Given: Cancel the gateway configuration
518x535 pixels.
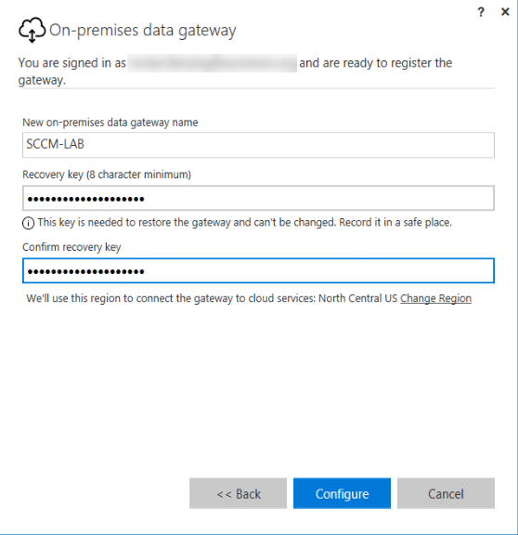Looking at the screenshot, I should click(x=446, y=493).
